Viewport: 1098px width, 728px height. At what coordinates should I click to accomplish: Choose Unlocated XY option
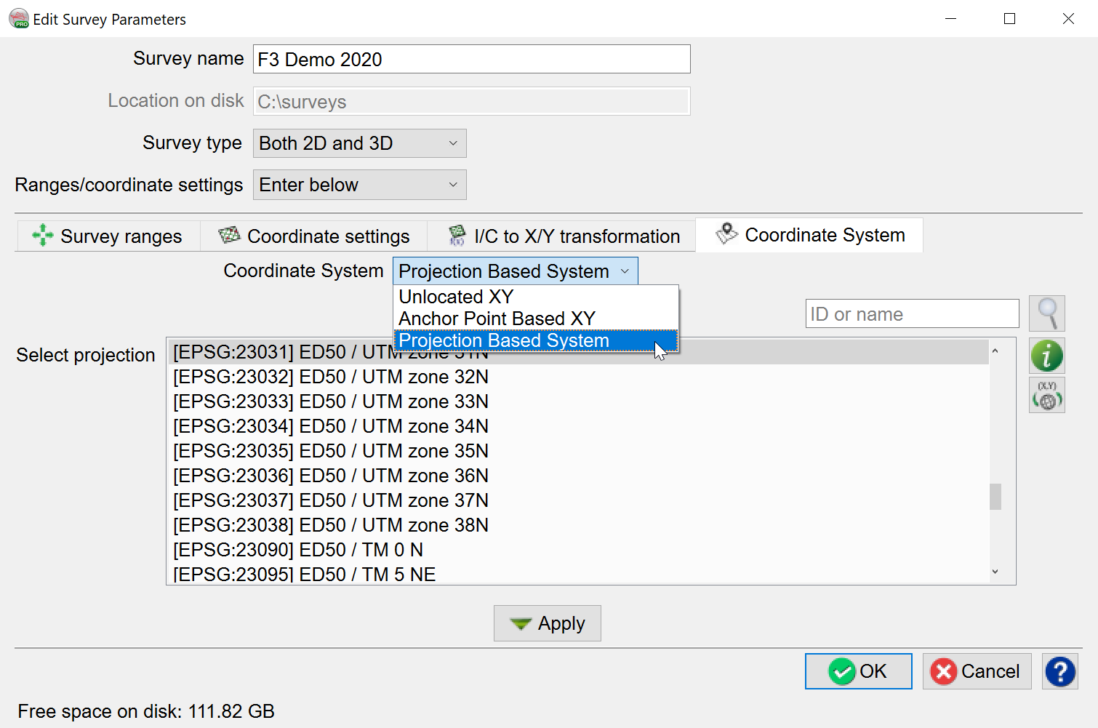point(456,297)
